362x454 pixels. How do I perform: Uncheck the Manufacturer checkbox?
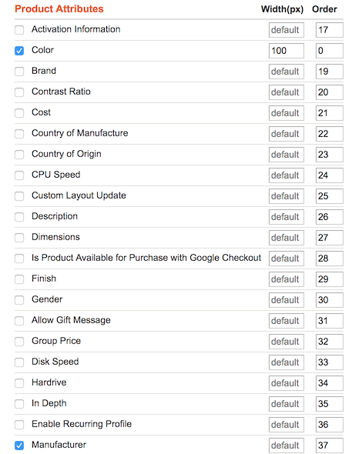tap(19, 446)
